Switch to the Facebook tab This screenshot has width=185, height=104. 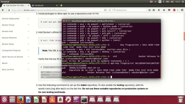45,5
